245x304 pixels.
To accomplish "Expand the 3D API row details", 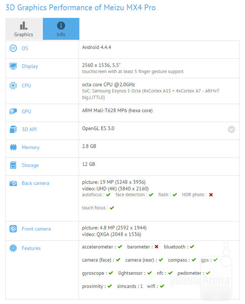I will (231, 129).
